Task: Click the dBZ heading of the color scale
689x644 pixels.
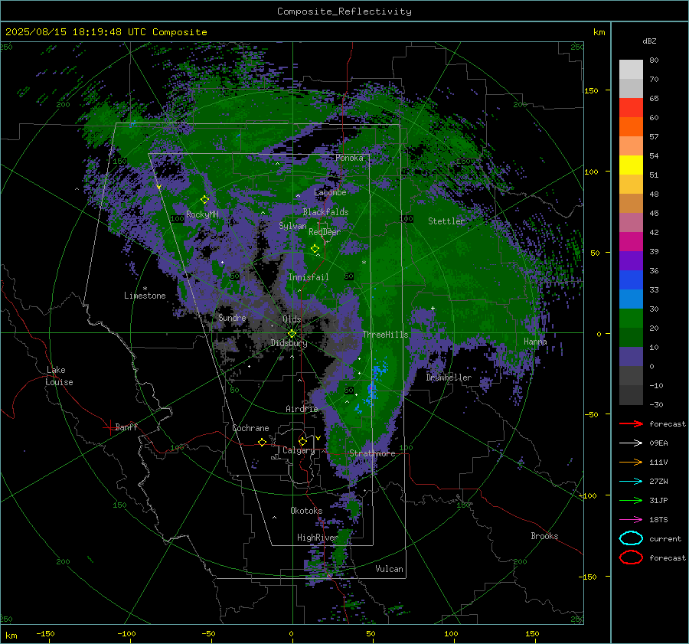Action: click(649, 41)
